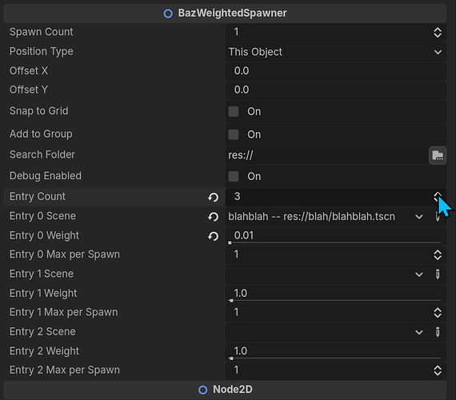Open the Position Type dropdown
The height and width of the screenshot is (400, 456).
336,52
